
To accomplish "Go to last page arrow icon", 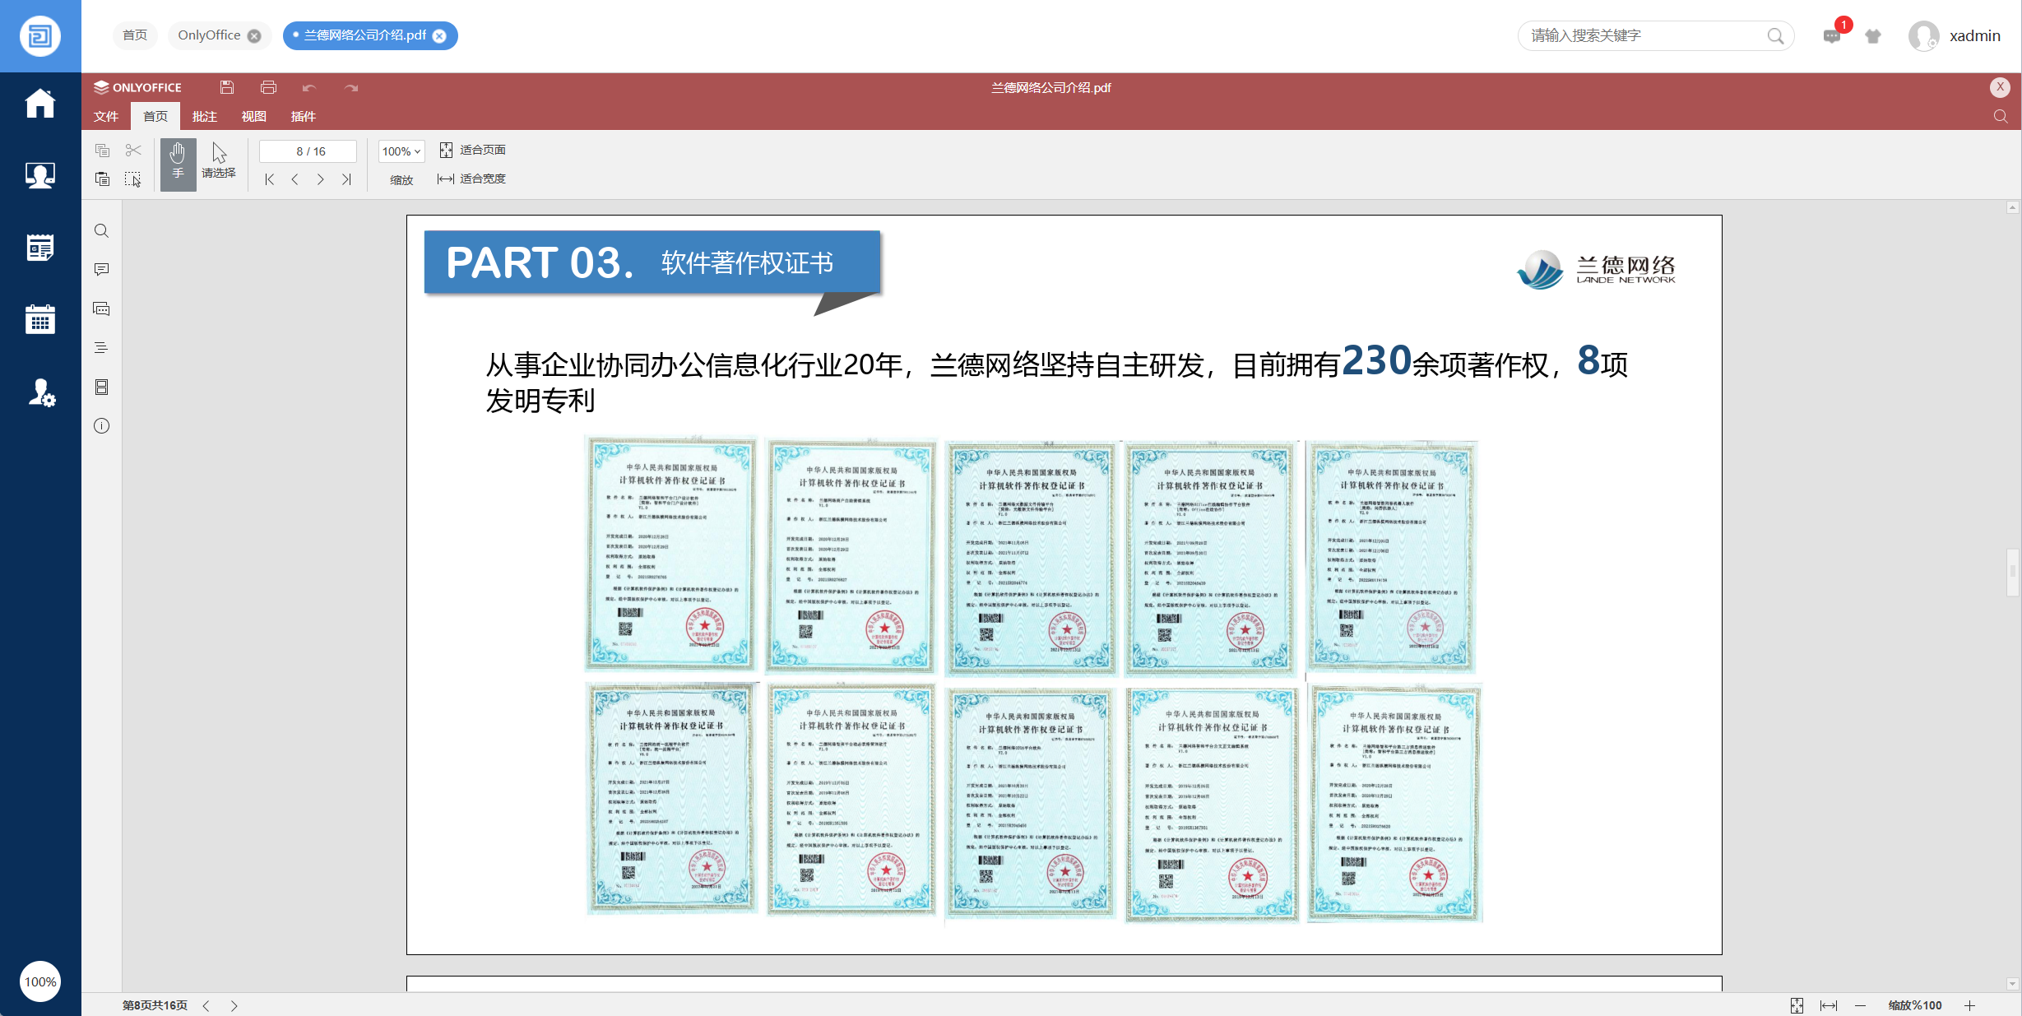I will 346,179.
